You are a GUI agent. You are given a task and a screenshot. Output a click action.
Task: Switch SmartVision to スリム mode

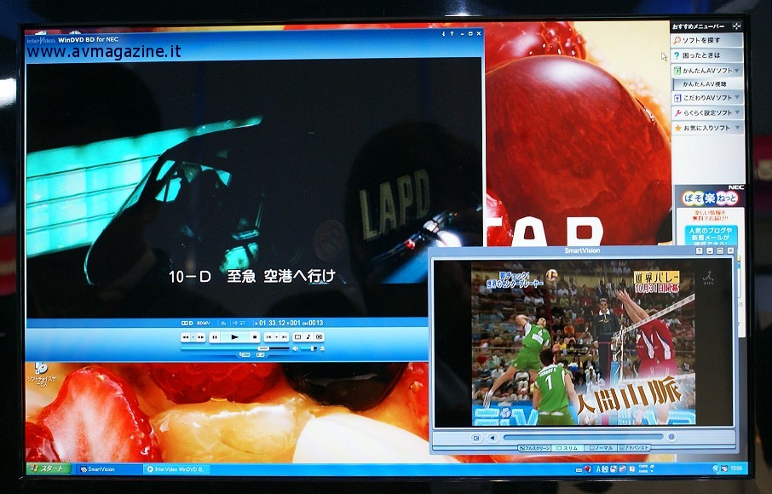(x=567, y=448)
